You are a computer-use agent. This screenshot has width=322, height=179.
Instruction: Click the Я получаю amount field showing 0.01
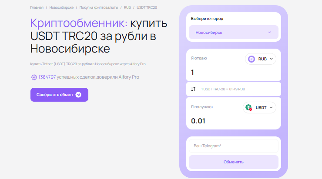(x=234, y=121)
